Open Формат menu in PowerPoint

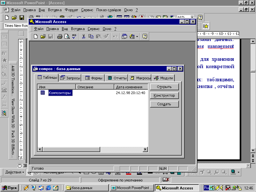point(71,10)
